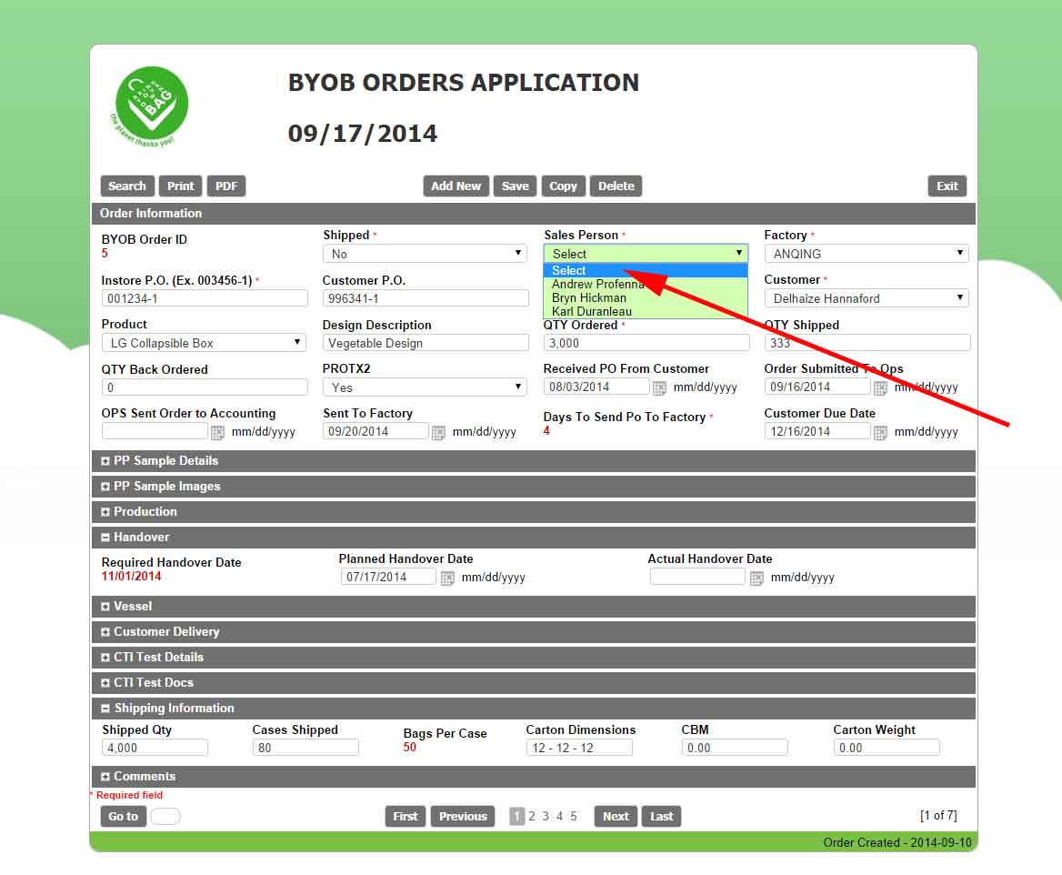Open calendar for Planned Handover Date
This screenshot has height=875, width=1062.
click(447, 578)
